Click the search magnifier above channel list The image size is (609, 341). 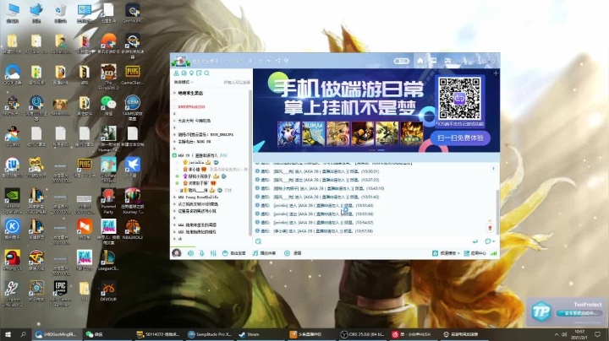click(x=206, y=73)
